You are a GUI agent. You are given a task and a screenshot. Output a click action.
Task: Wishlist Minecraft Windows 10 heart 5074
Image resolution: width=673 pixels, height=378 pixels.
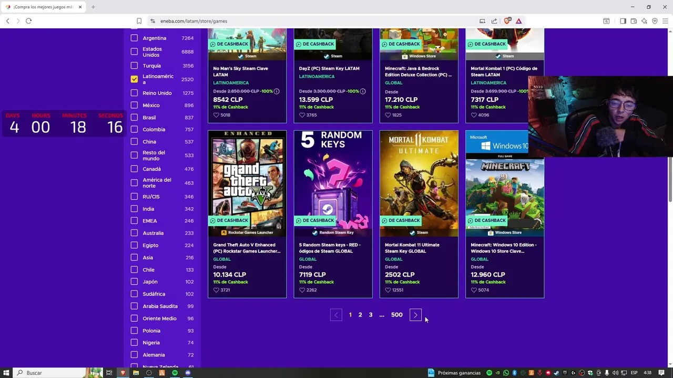pyautogui.click(x=474, y=290)
